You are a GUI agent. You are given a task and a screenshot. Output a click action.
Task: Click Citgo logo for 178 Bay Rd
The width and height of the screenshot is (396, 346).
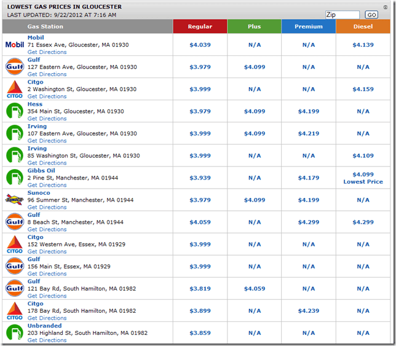point(14,310)
